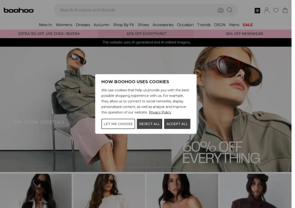Image resolution: width=295 pixels, height=208 pixels.
Task: Click Reject All cookies button
Action: [149, 124]
